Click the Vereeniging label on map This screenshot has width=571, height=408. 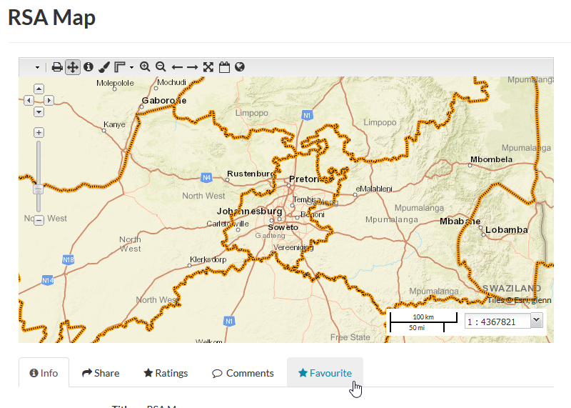pyautogui.click(x=293, y=247)
